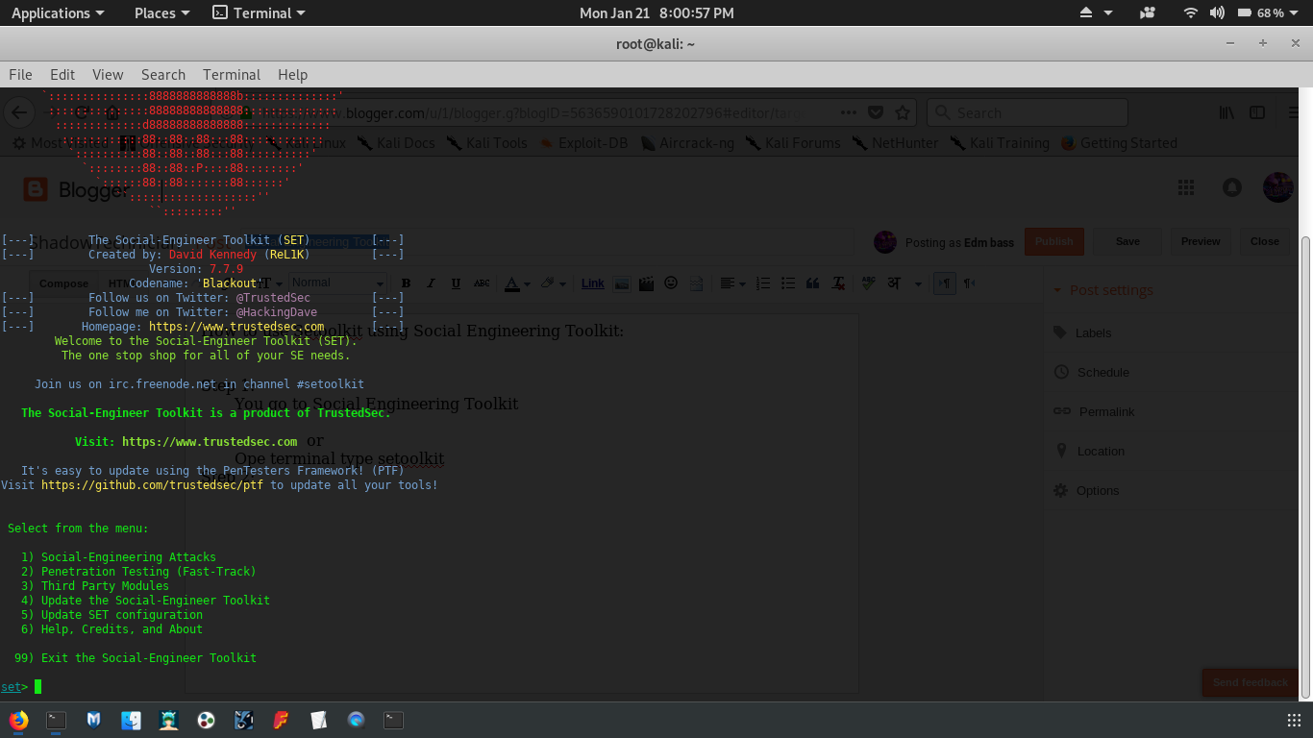Open the highlight color picker in Blogger's toolbar
The height and width of the screenshot is (738, 1313).
point(552,283)
